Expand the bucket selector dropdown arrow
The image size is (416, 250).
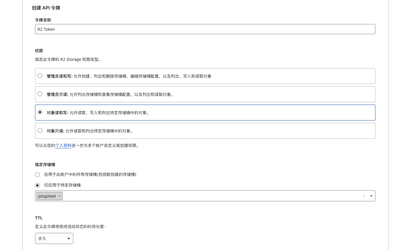coord(371,196)
